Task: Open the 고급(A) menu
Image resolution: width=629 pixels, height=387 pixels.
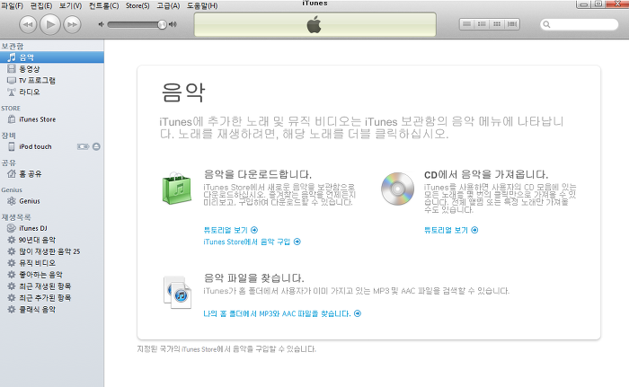Action: tap(168, 5)
